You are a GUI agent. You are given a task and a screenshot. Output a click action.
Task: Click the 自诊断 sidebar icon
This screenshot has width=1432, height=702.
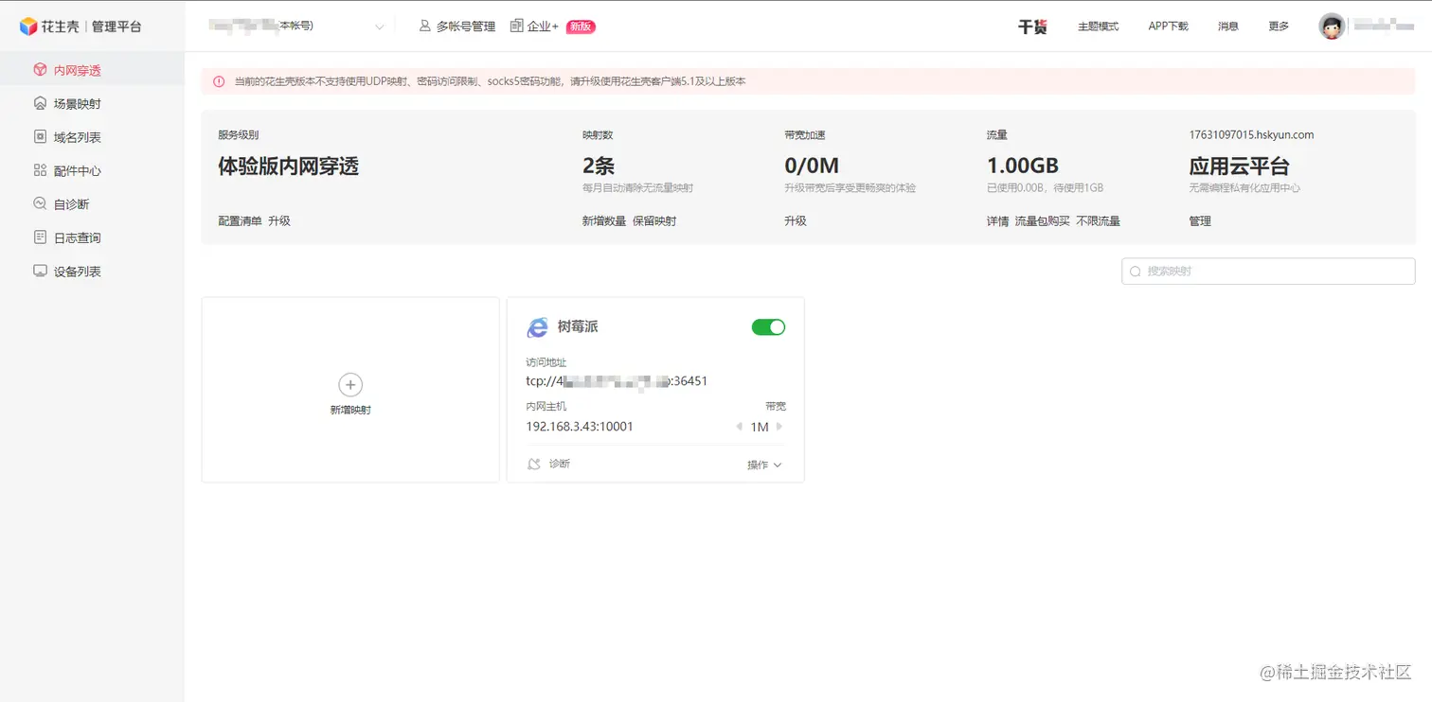point(40,203)
